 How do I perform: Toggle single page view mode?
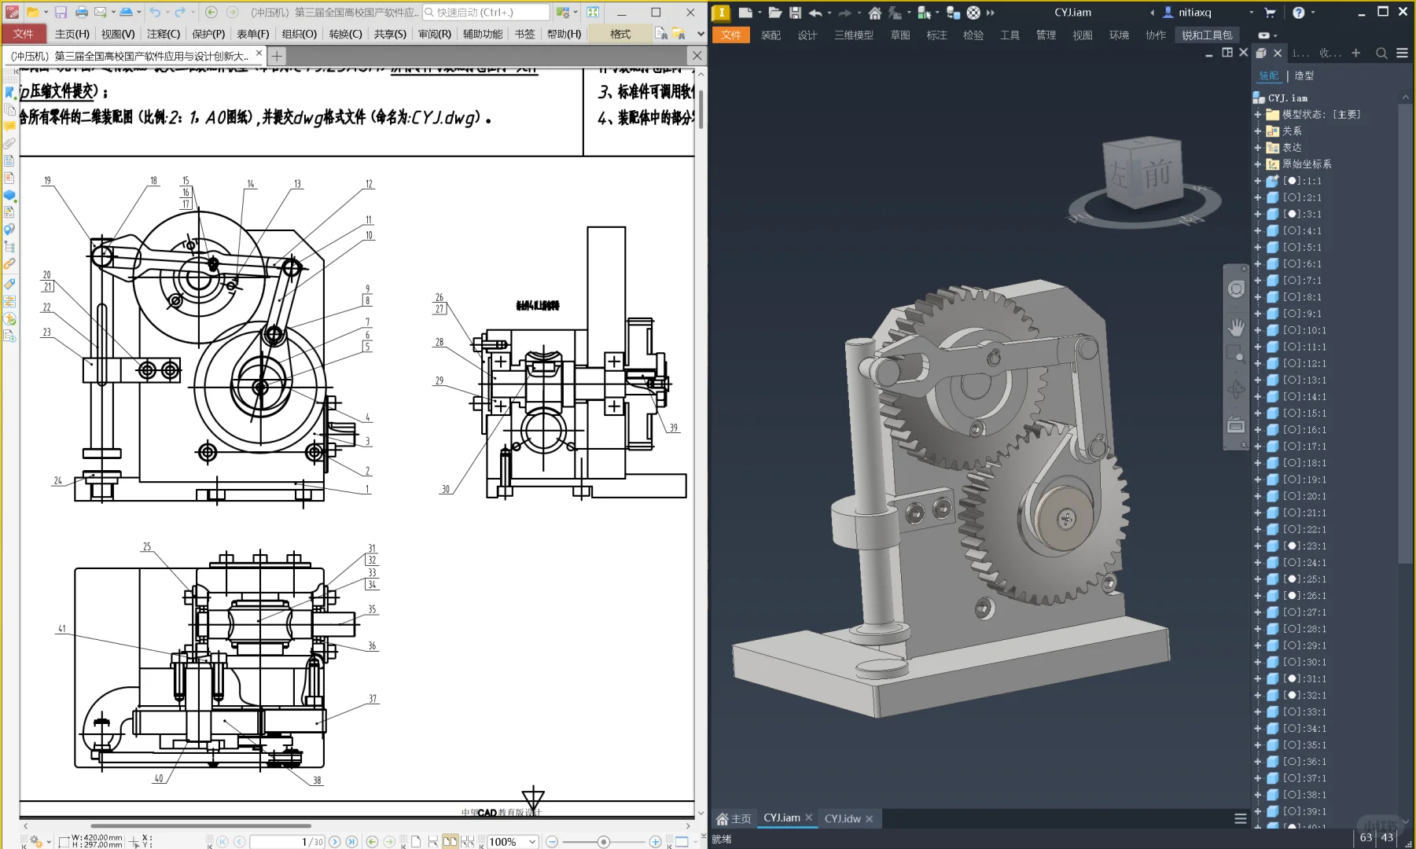416,842
